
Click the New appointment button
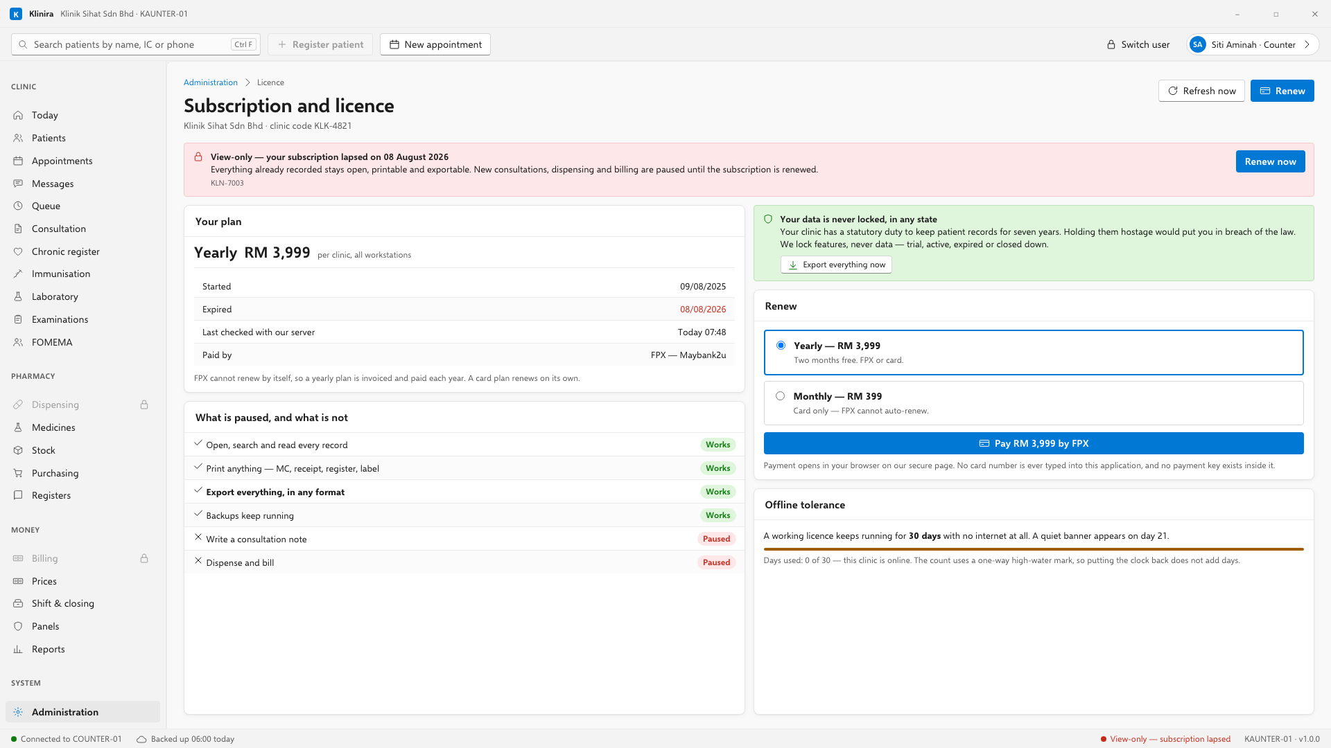coord(435,44)
